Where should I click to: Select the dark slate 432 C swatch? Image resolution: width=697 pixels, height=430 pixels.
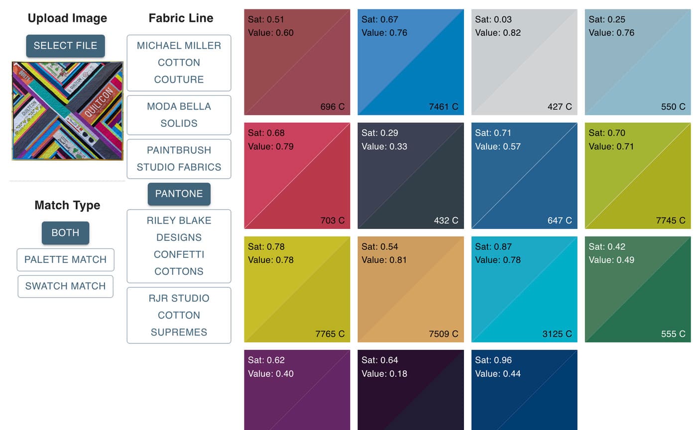click(x=410, y=176)
